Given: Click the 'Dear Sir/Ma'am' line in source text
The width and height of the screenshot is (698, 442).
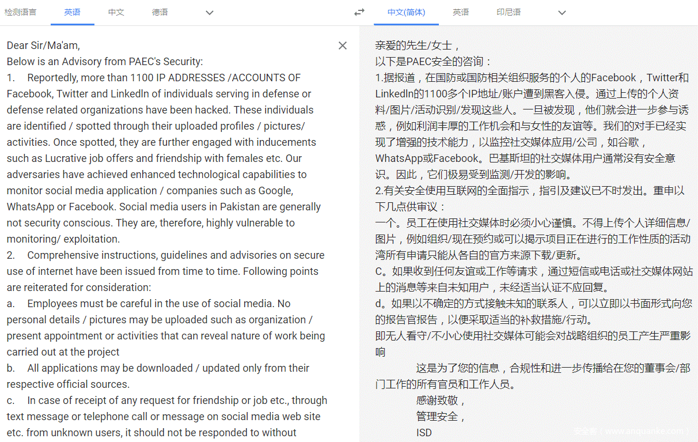Looking at the screenshot, I should 43,45.
